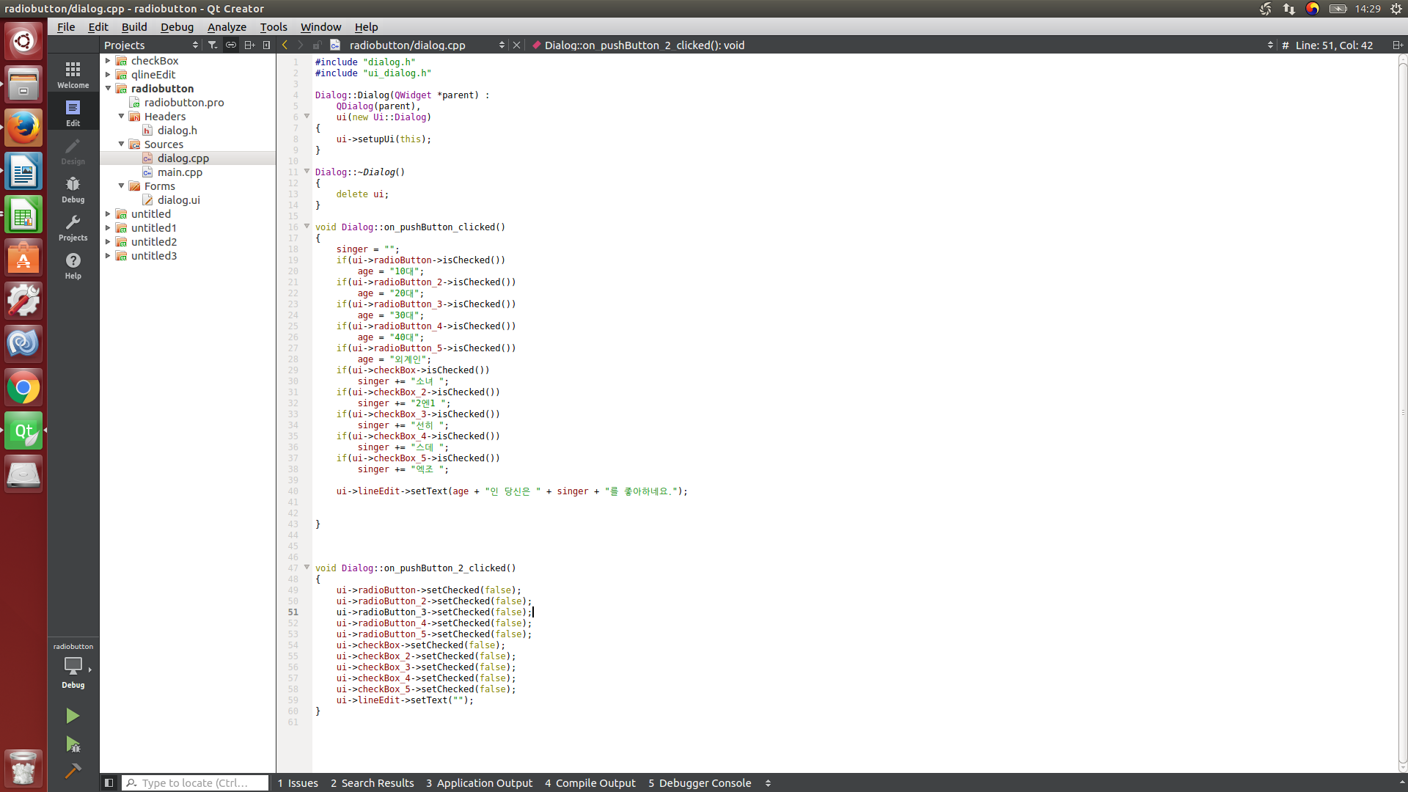Expand the checkBox project tree node
Viewport: 1408px width, 792px height.
coord(108,61)
